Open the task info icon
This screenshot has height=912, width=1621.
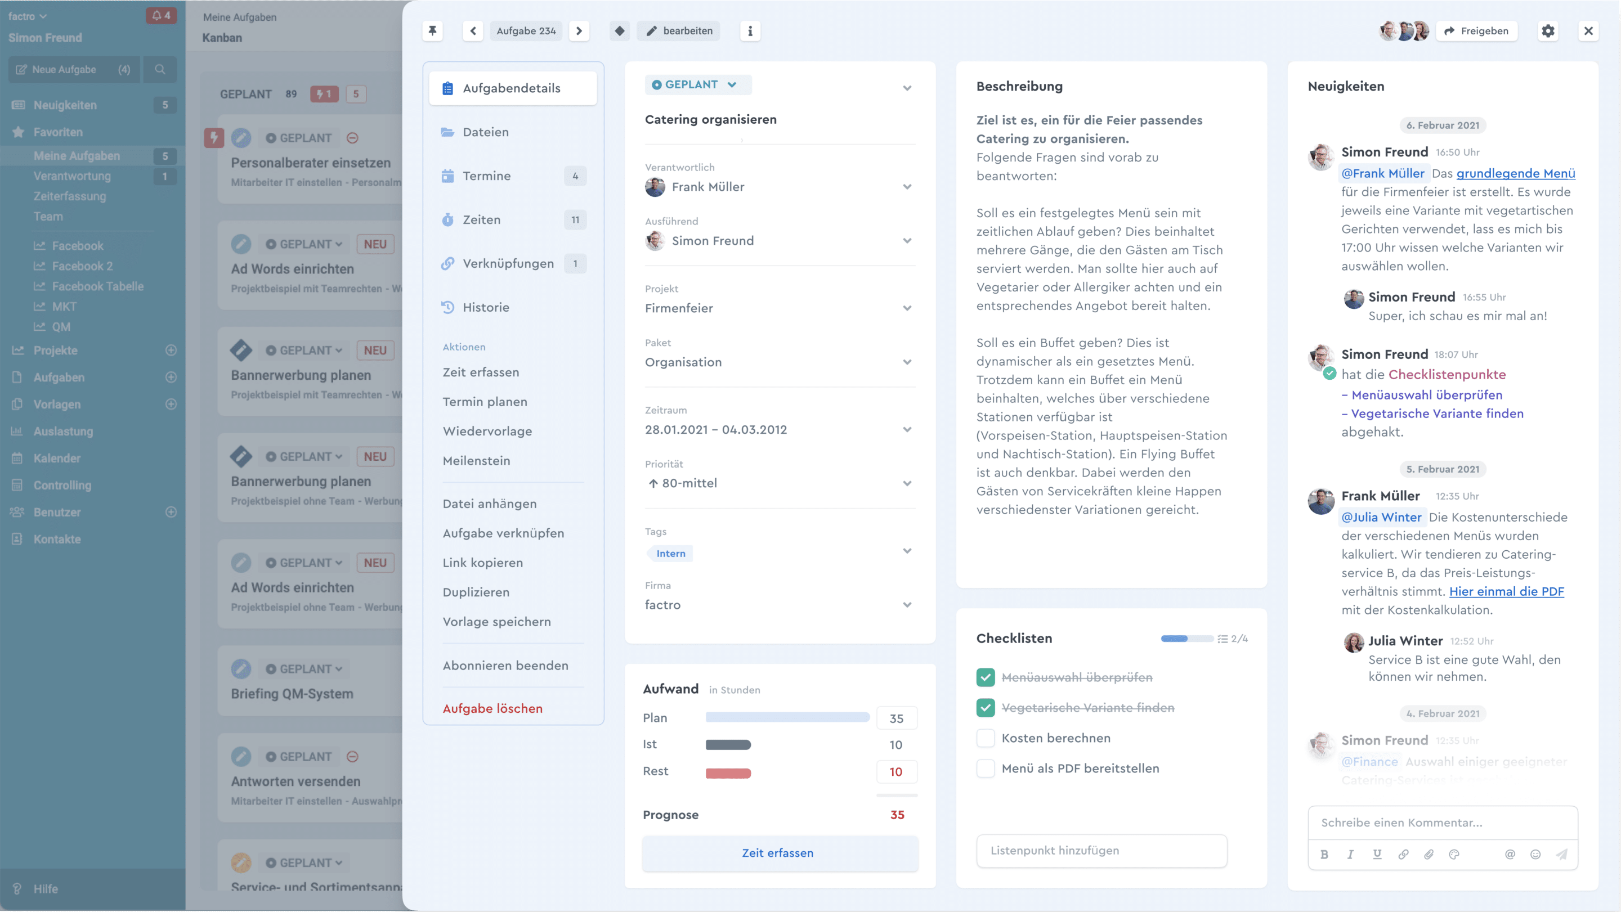pos(750,31)
